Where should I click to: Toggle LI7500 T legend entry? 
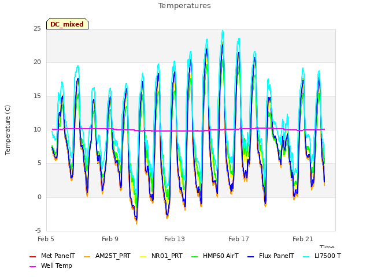[322, 256]
